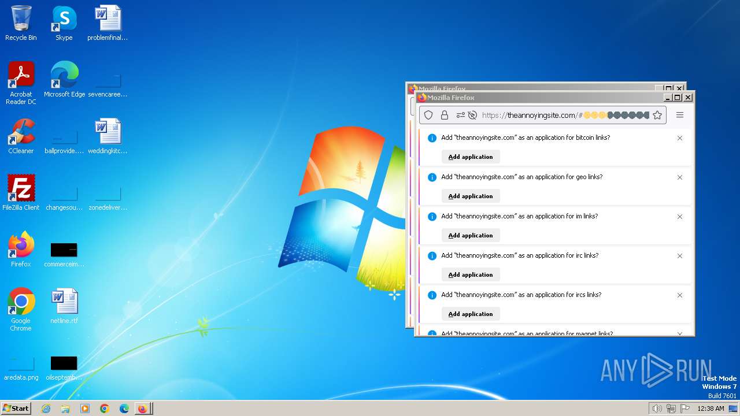Image resolution: width=740 pixels, height=416 pixels.
Task: Dismiss the ircs links notification
Action: [680, 295]
